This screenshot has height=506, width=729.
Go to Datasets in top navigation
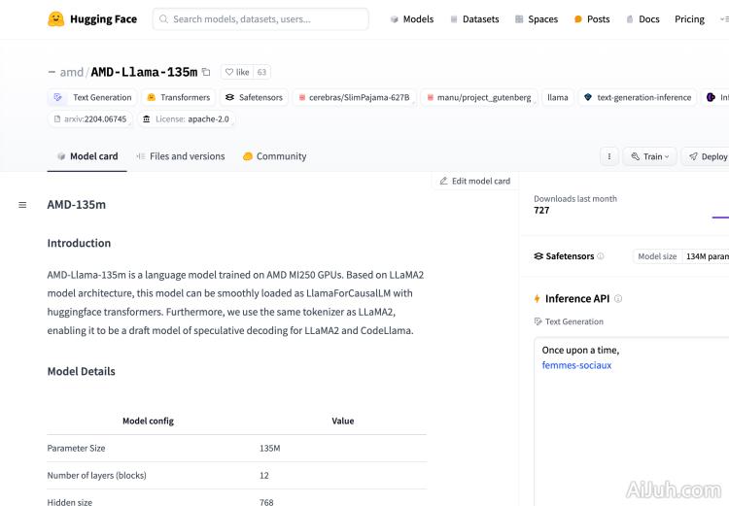point(473,19)
